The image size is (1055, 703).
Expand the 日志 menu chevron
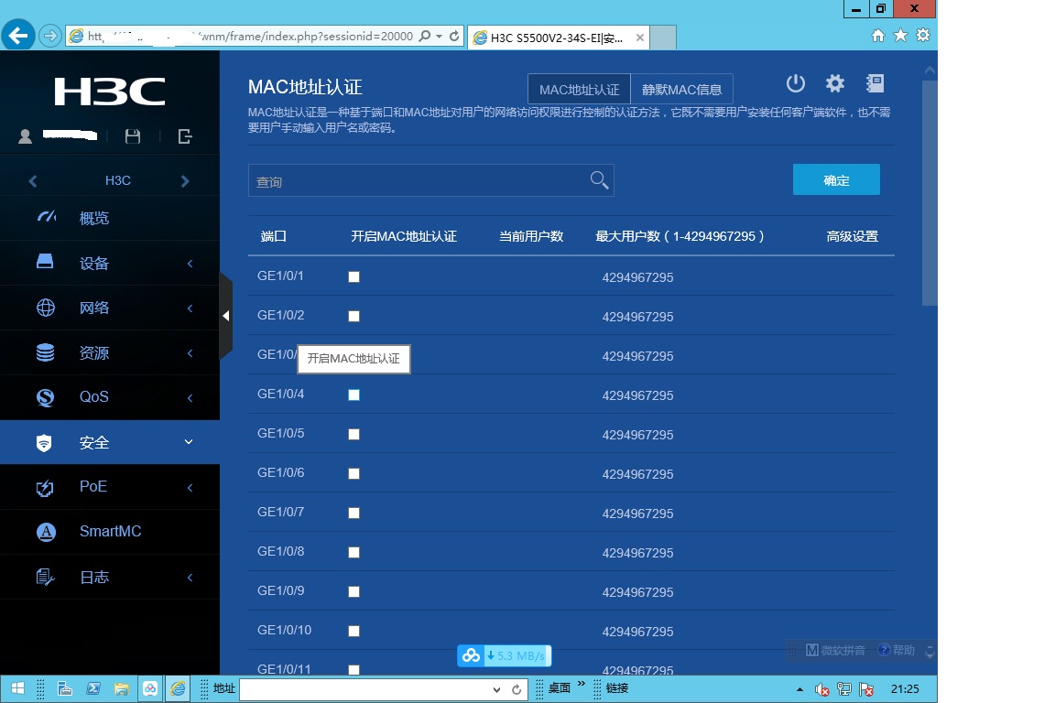(190, 578)
